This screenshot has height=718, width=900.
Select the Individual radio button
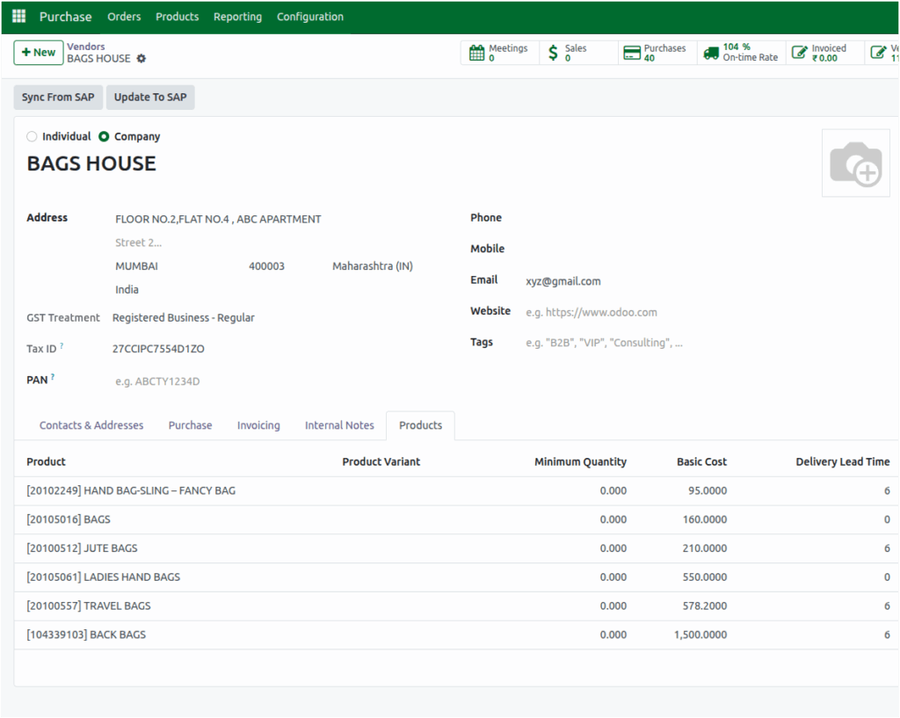point(32,136)
